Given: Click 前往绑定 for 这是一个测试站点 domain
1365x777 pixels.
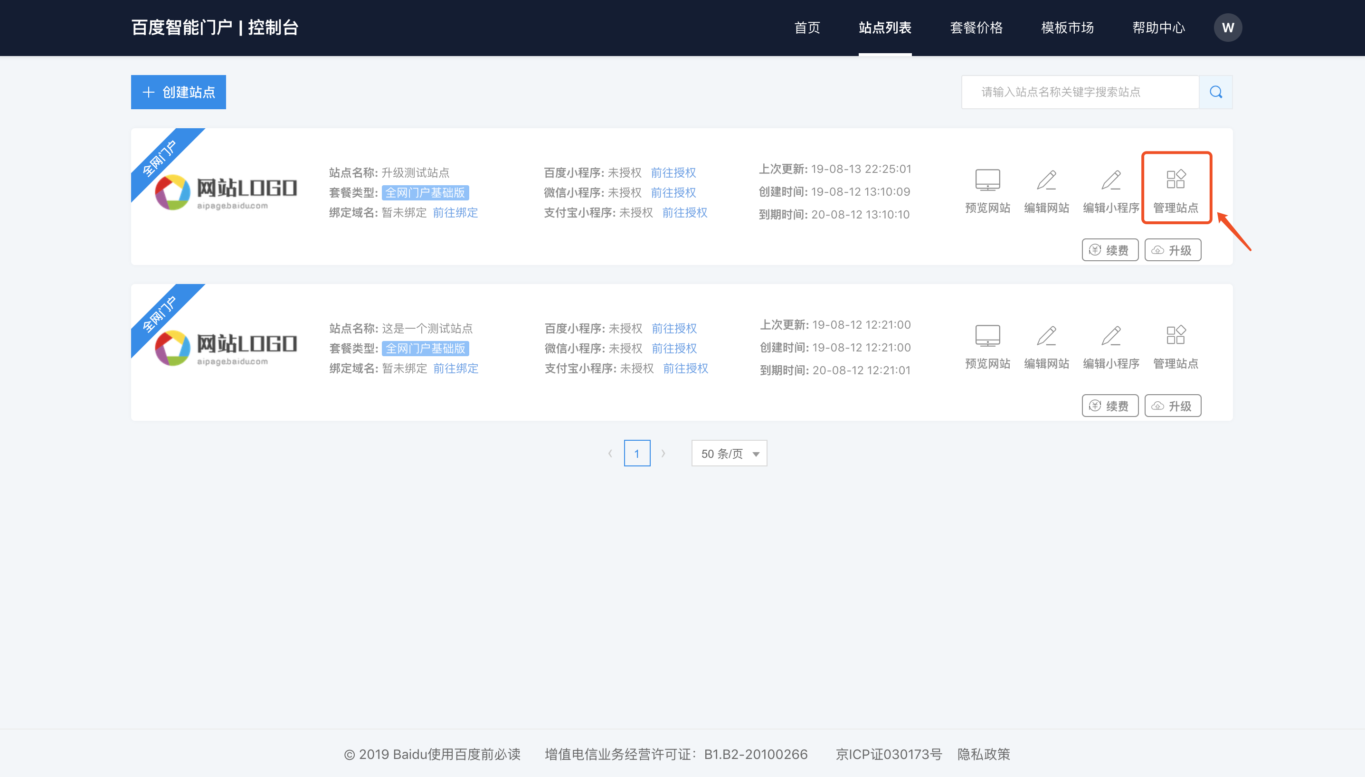Looking at the screenshot, I should (x=455, y=368).
